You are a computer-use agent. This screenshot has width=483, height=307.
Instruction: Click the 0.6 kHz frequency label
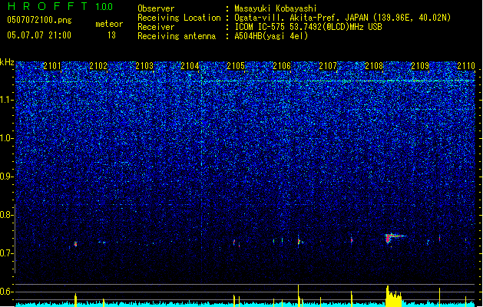coord(7,292)
